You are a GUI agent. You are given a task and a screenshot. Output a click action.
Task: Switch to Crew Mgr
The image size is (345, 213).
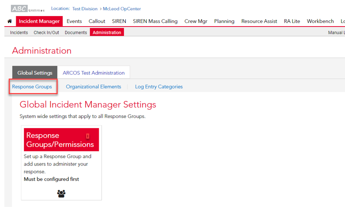tap(196, 21)
